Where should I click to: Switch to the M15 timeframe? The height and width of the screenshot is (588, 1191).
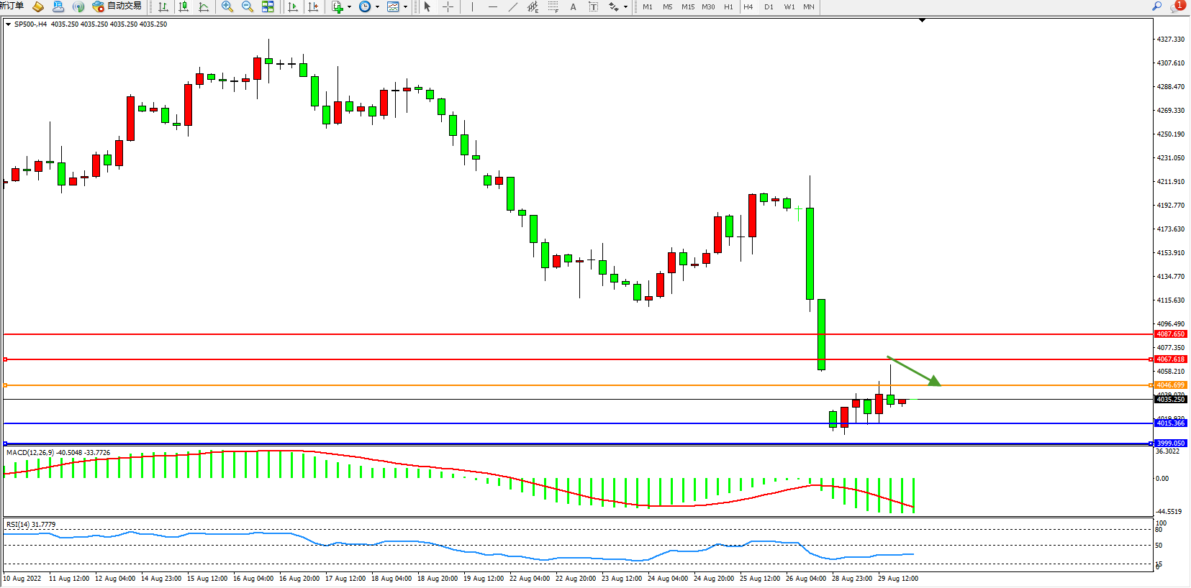[x=688, y=6]
